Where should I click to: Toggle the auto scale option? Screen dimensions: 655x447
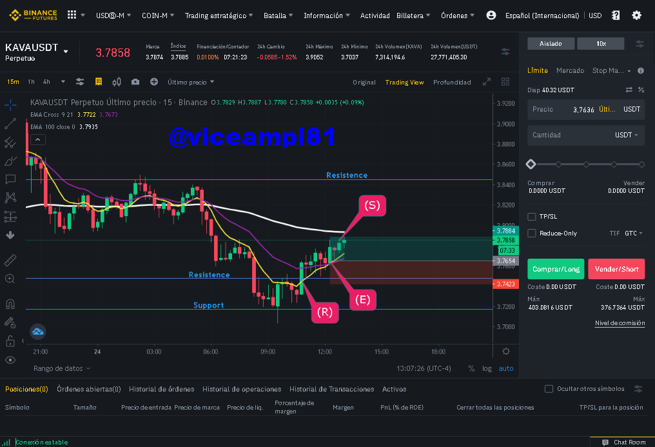506,368
